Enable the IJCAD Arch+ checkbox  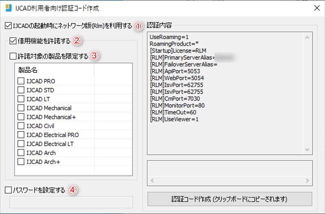click(x=21, y=162)
